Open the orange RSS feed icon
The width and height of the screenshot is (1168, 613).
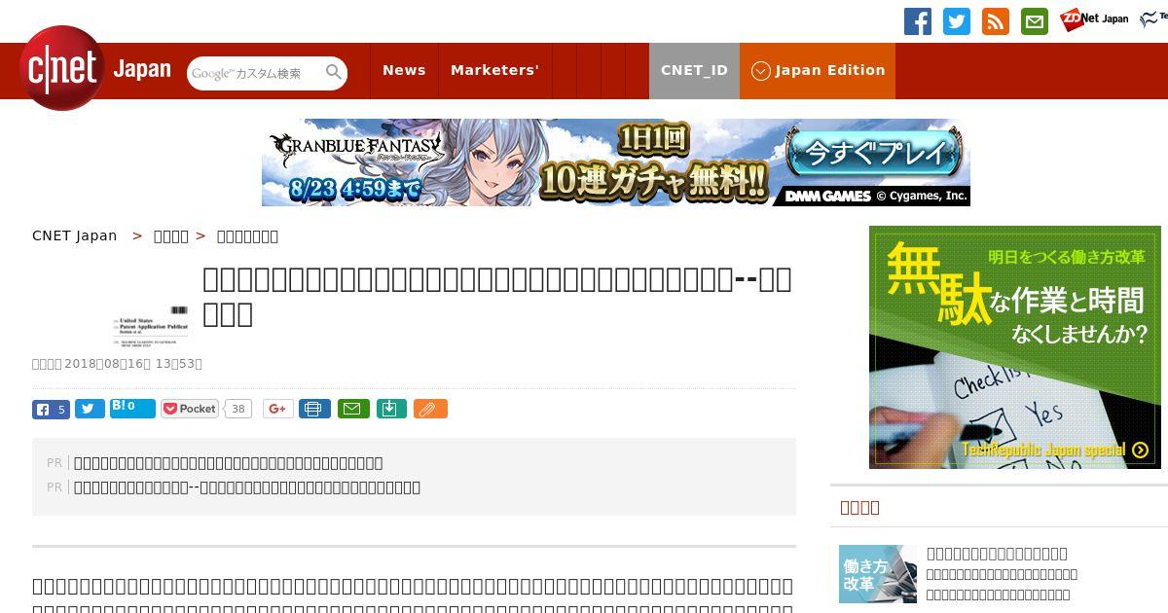tap(996, 21)
